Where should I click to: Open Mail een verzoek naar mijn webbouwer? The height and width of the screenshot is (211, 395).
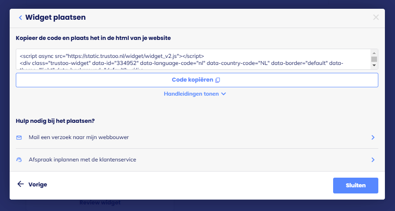click(x=197, y=137)
